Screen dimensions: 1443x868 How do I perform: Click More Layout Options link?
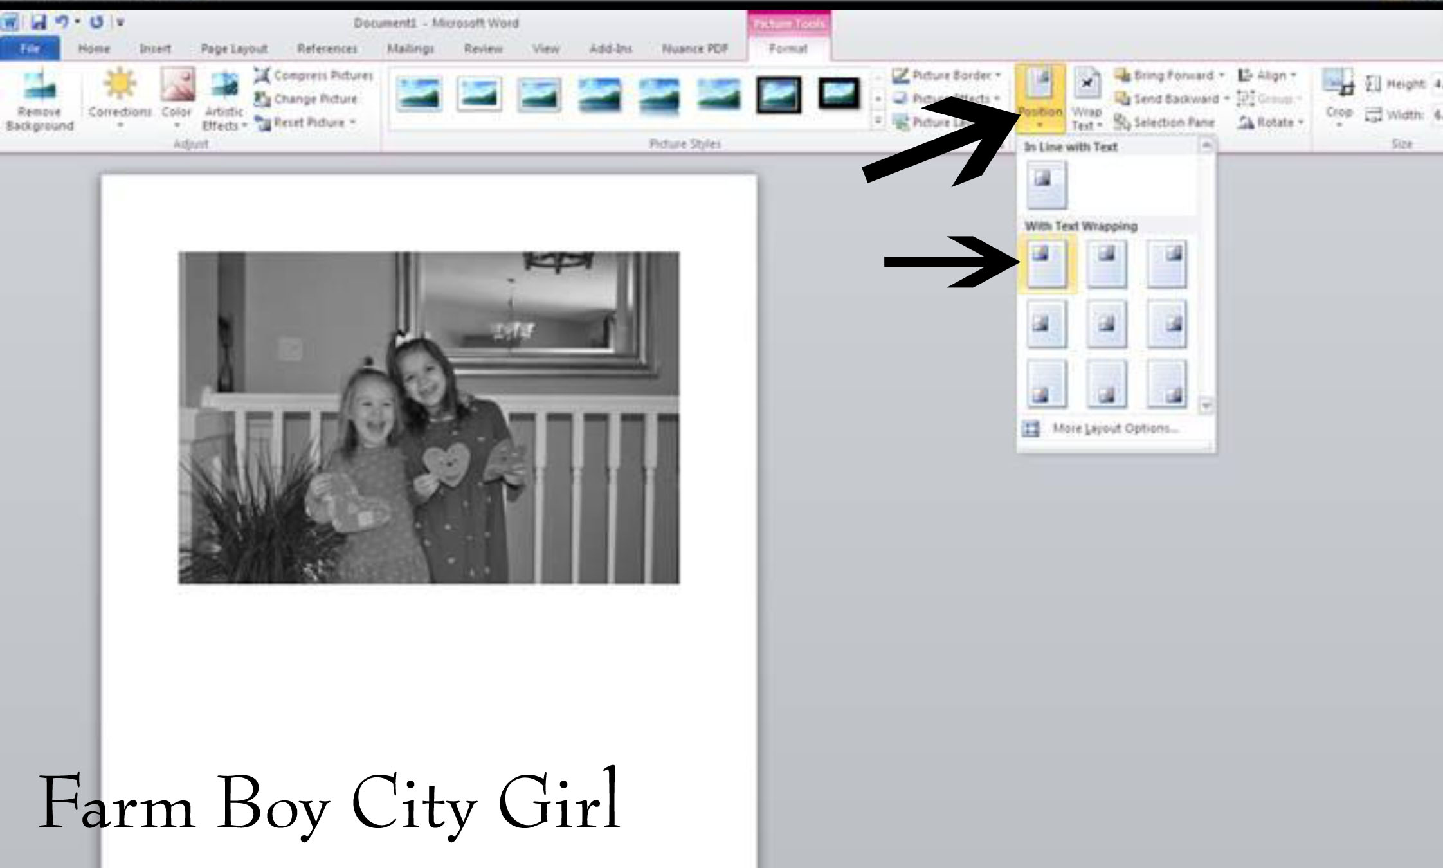(x=1114, y=429)
